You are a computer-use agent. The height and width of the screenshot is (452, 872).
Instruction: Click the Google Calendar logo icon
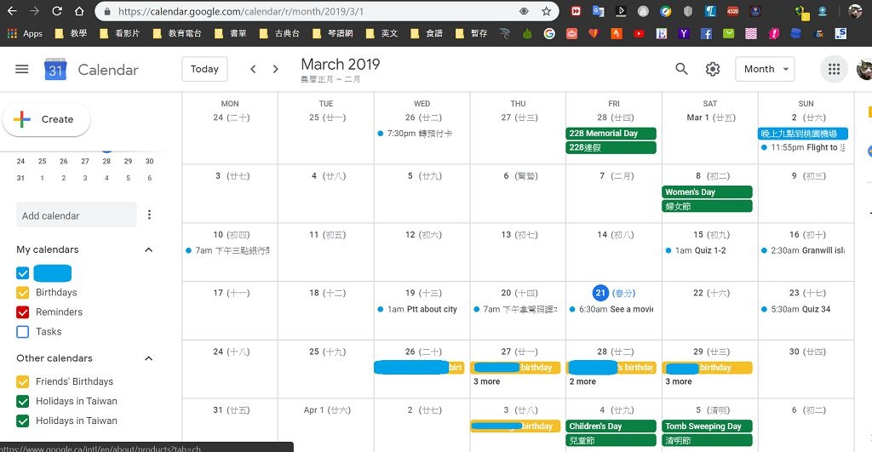pos(55,69)
